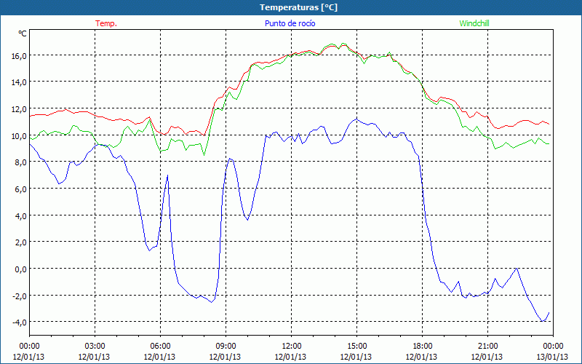This screenshot has width=582, height=364.
Task: Click the "03:00" time label on the x-axis
Action: (95, 347)
